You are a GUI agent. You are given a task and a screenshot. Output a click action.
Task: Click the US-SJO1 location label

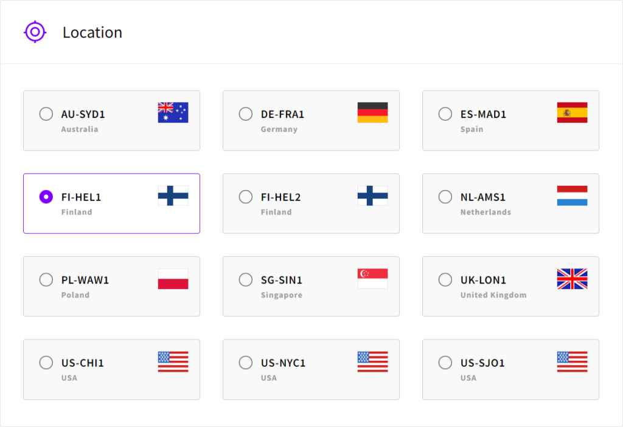pyautogui.click(x=482, y=363)
